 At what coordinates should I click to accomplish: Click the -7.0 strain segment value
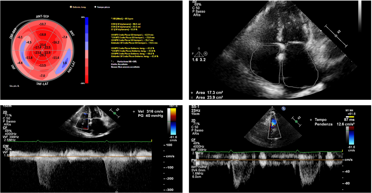coord(43,76)
